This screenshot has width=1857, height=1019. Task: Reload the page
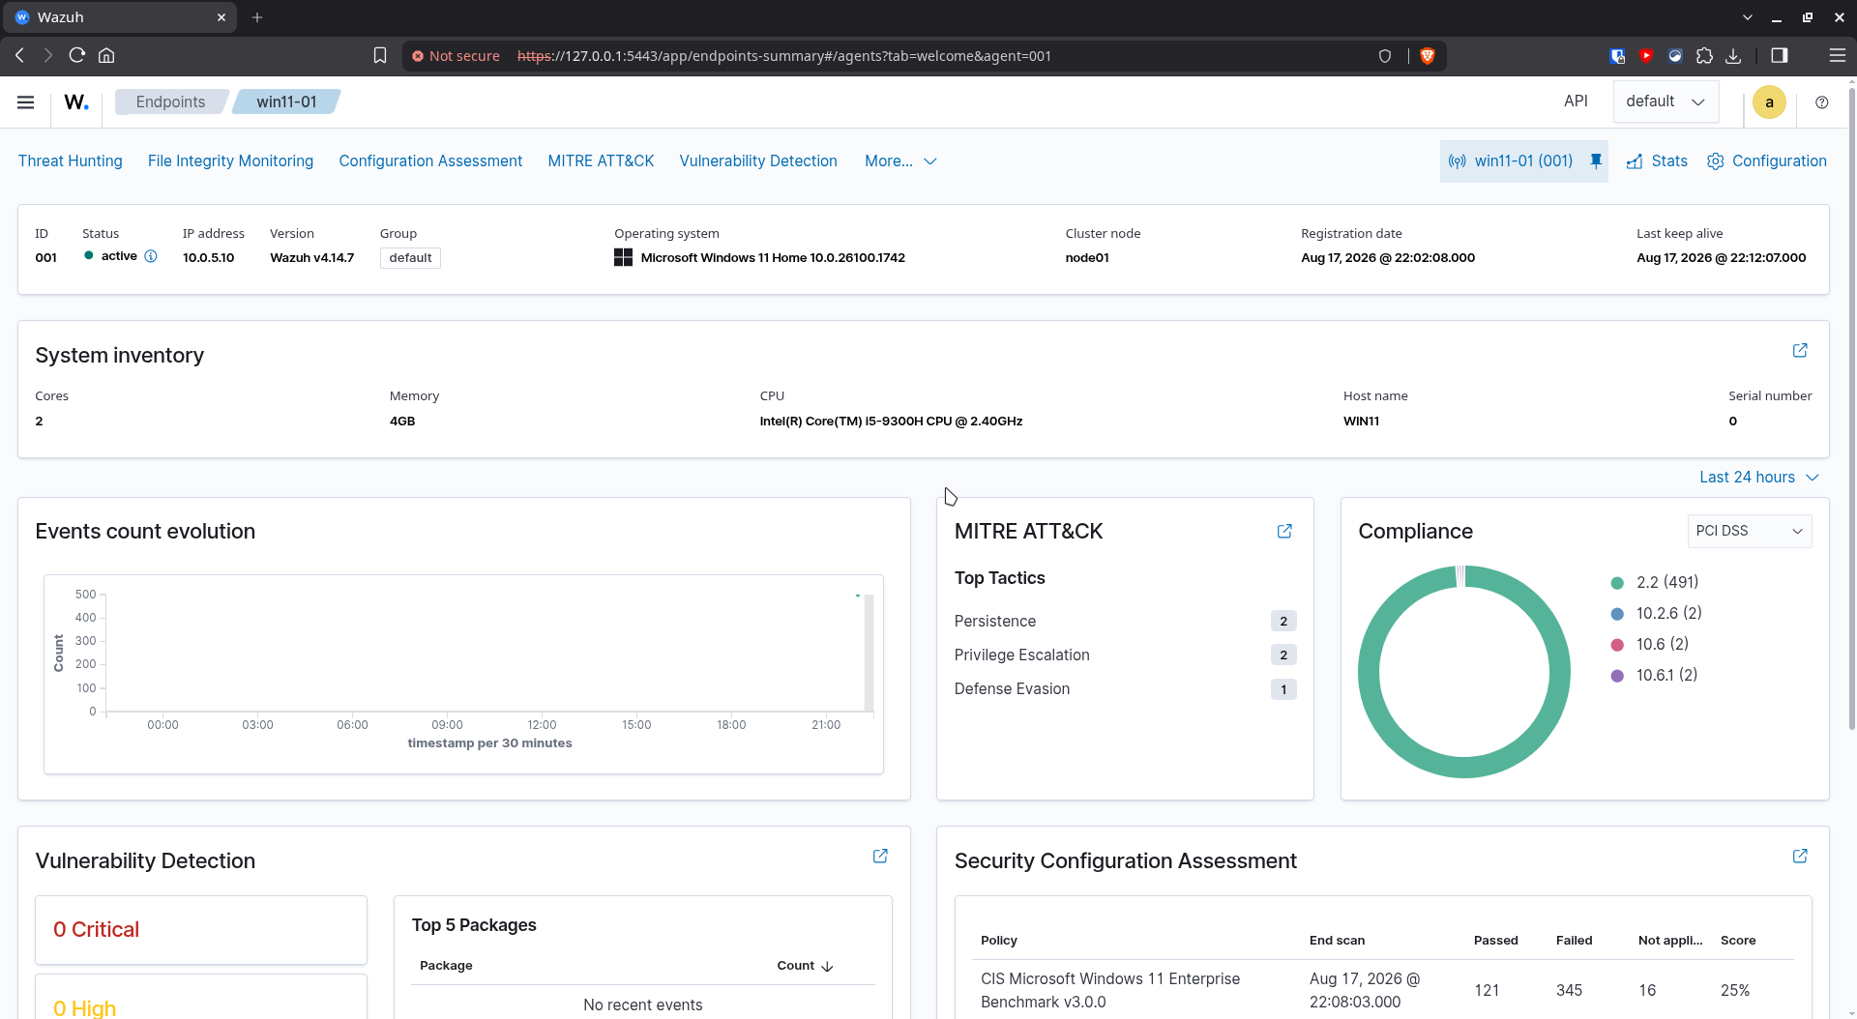pyautogui.click(x=77, y=56)
